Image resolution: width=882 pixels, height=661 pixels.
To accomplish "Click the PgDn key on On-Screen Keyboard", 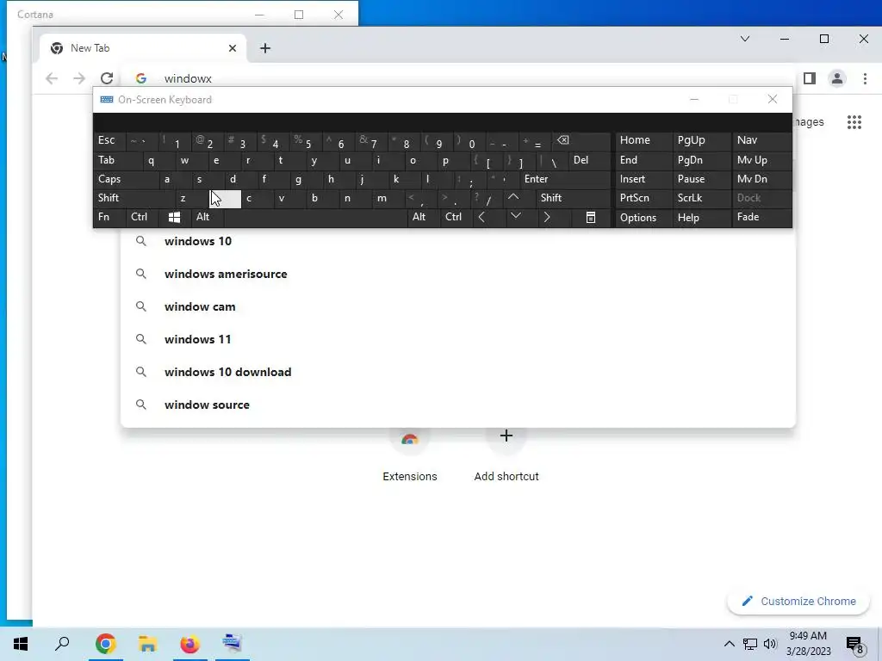I will coord(701,159).
